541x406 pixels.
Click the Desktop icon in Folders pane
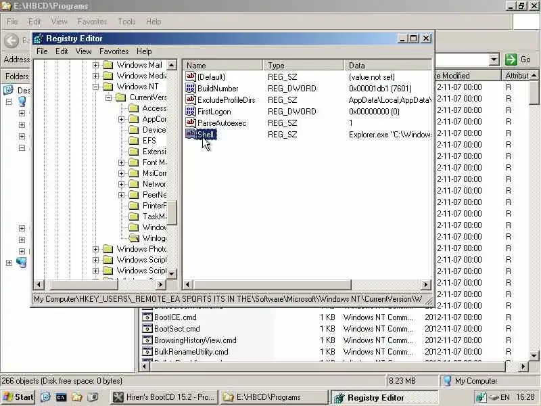click(x=8, y=90)
